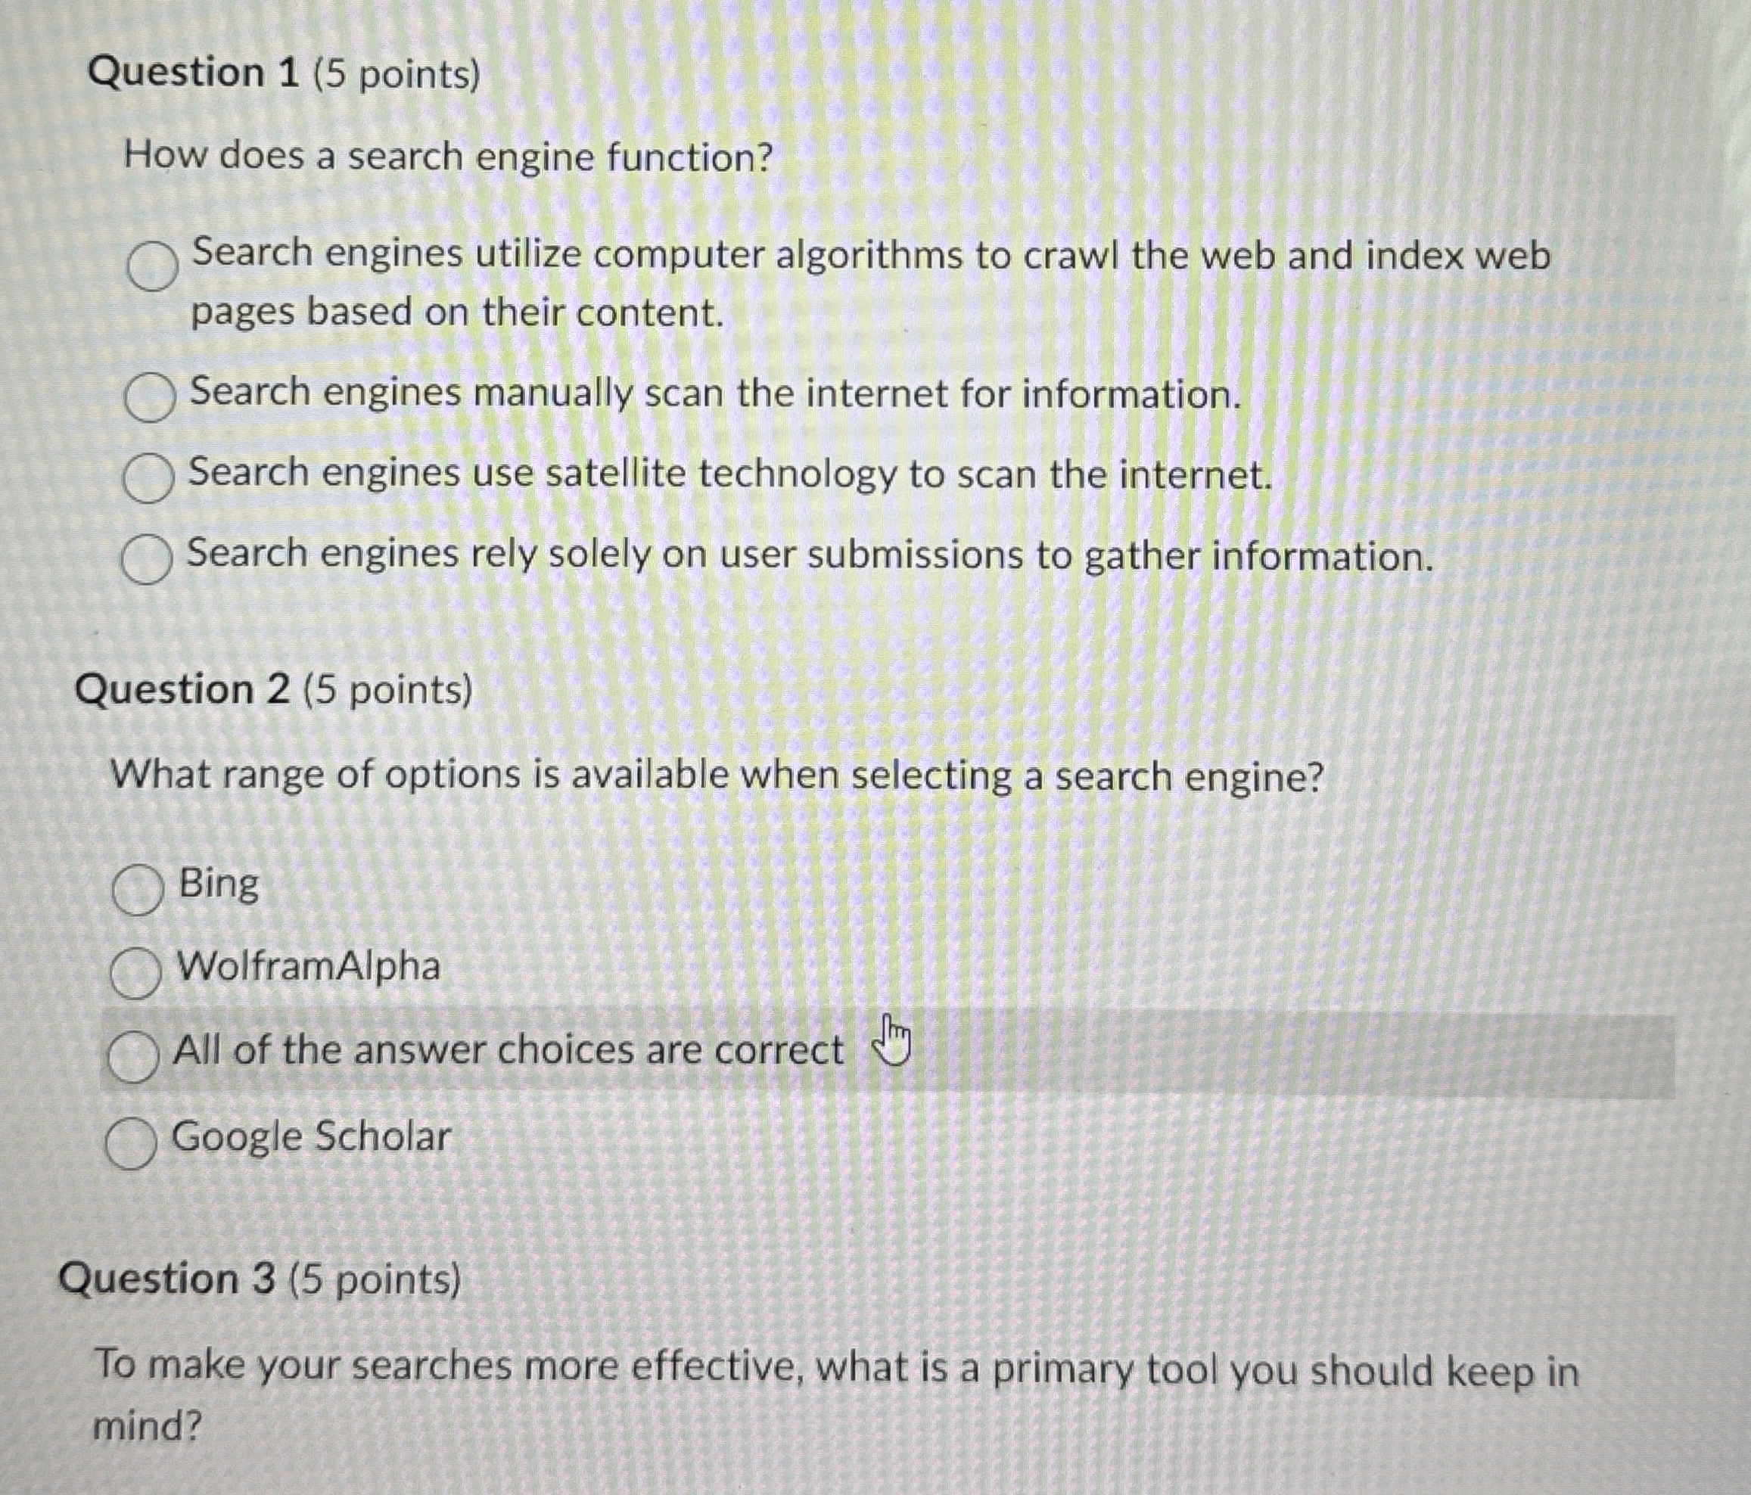The height and width of the screenshot is (1495, 1751).
Task: Select the Bing answer choice
Action: tap(139, 889)
